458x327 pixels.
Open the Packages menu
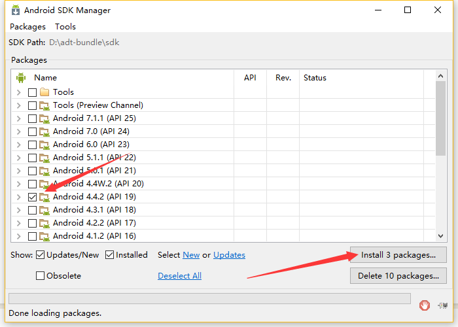pos(27,27)
